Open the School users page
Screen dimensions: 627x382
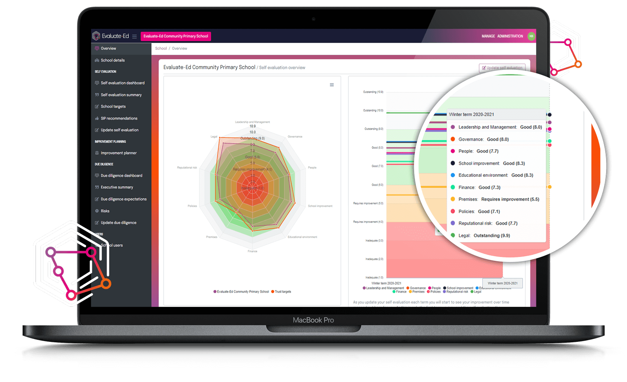point(112,245)
